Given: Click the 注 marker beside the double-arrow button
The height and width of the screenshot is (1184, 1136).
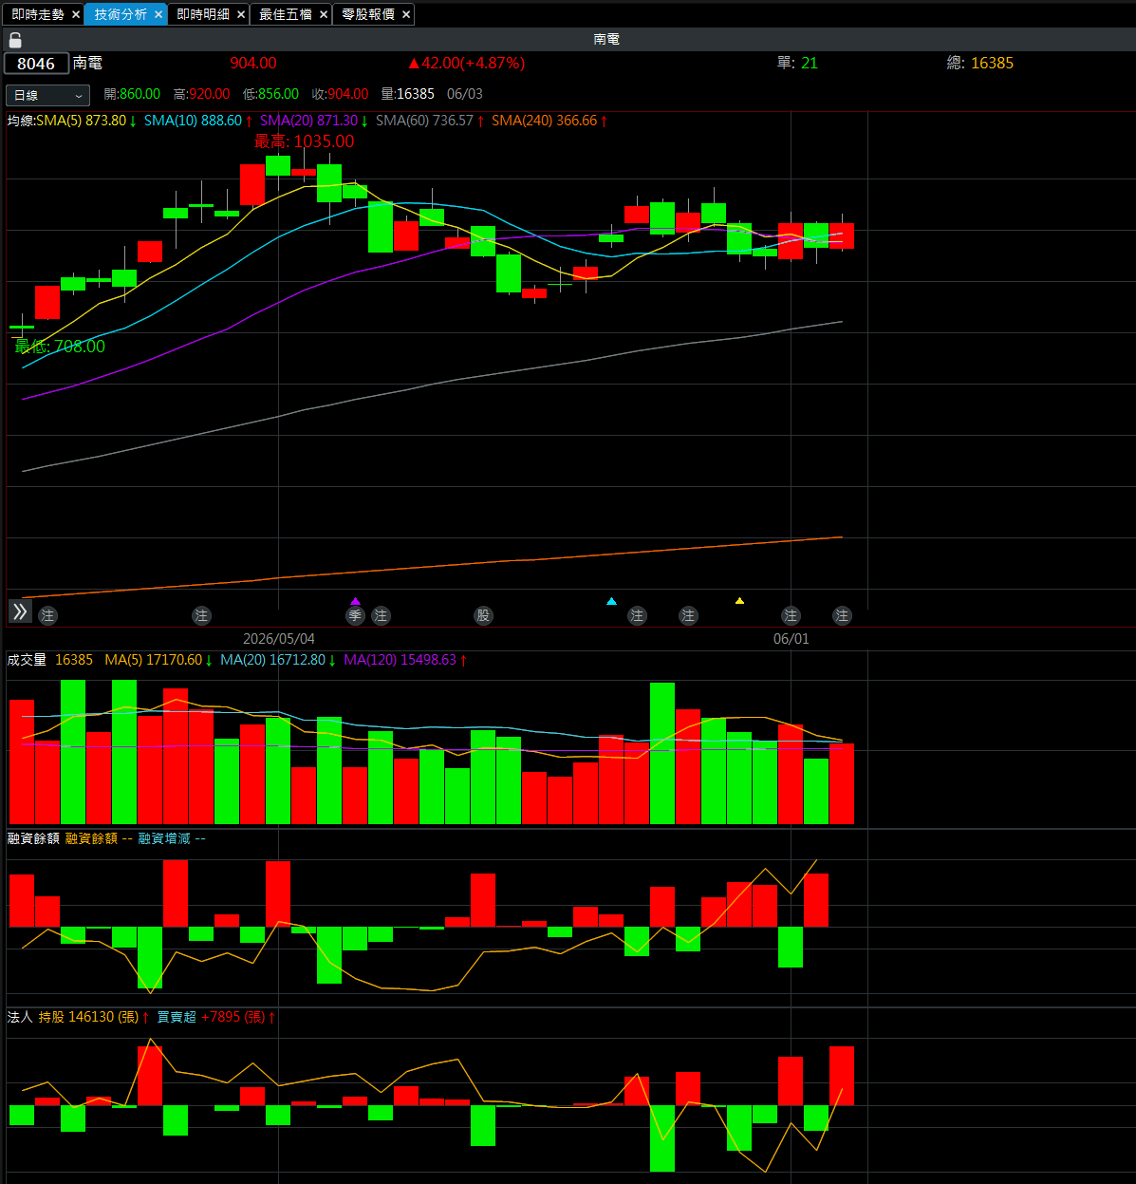Looking at the screenshot, I should click(x=47, y=616).
